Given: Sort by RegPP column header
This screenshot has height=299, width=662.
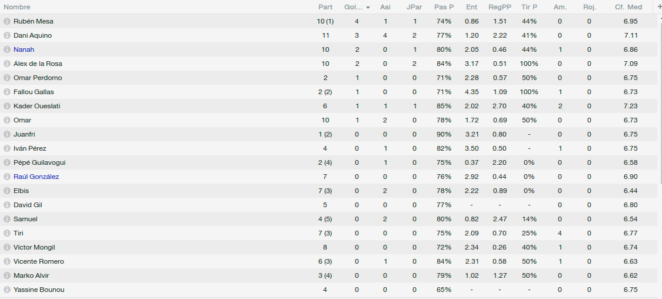Looking at the screenshot, I should 500,7.
